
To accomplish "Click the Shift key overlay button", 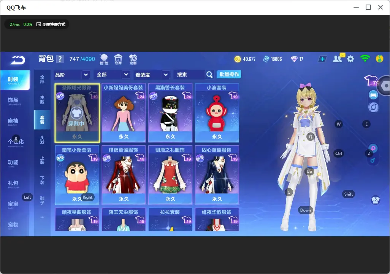I will point(349,194).
